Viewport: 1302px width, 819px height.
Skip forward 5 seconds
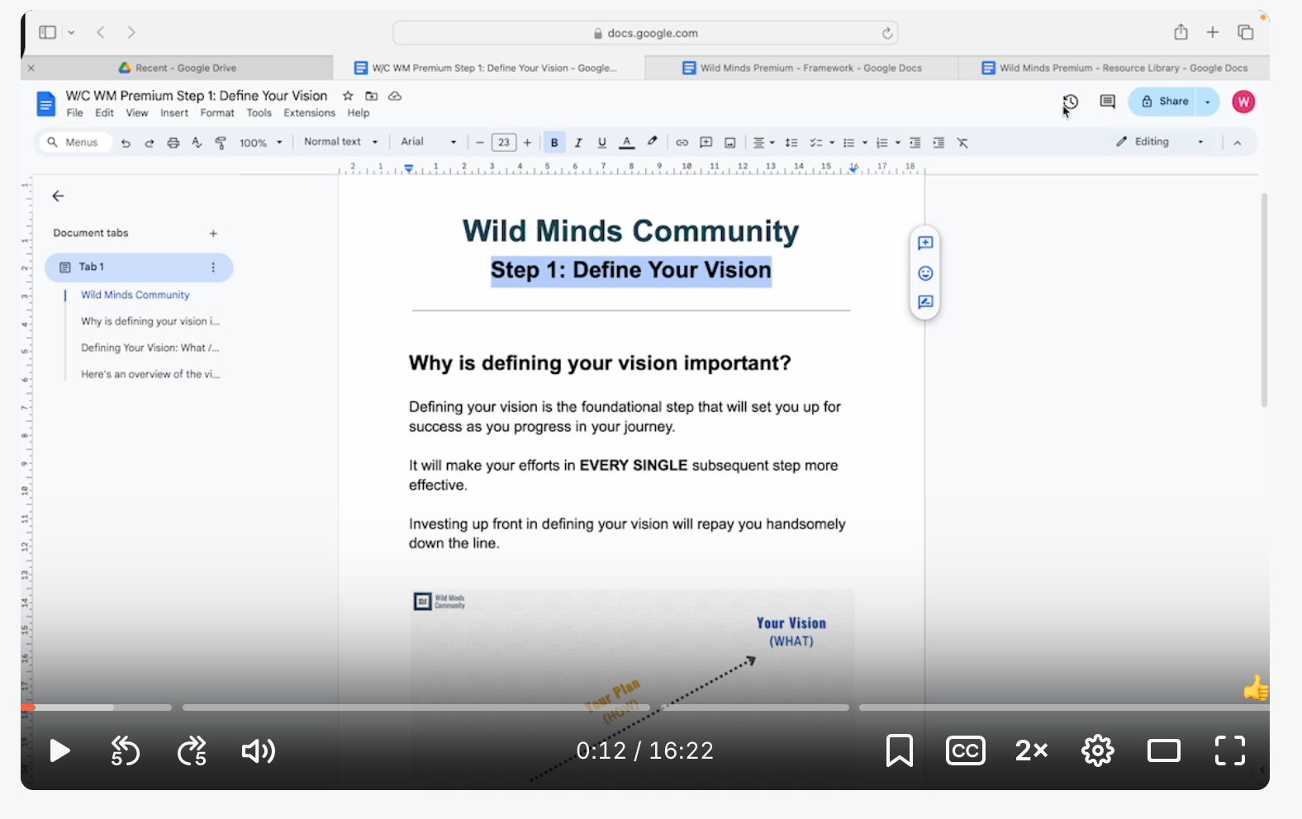tap(192, 750)
